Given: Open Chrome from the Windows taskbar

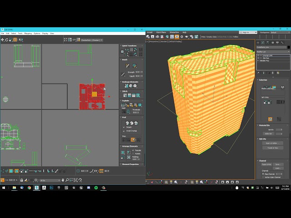Looking at the screenshot, I should tap(29, 188).
